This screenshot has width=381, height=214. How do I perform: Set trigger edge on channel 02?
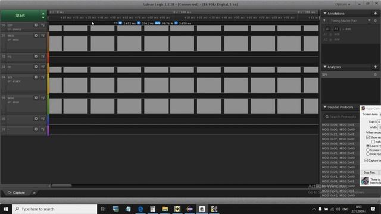(x=43, y=56)
